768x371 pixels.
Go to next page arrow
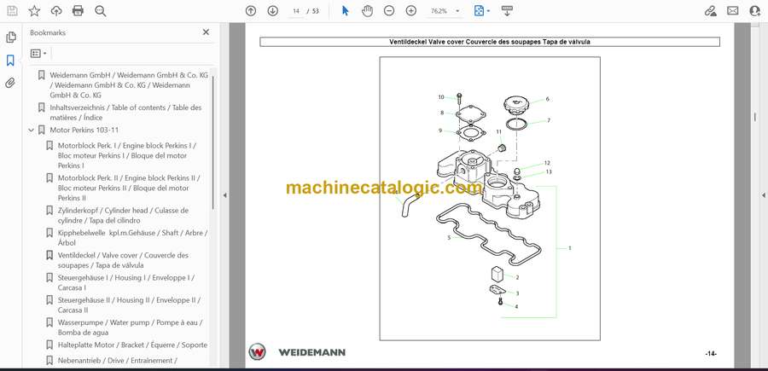(273, 11)
